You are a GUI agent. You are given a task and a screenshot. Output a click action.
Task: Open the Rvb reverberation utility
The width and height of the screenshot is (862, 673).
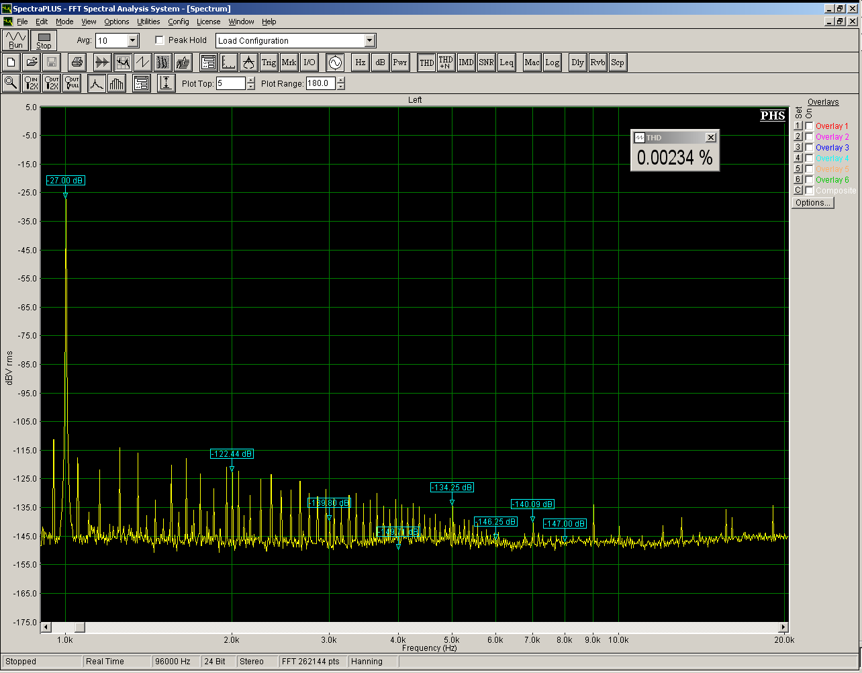pyautogui.click(x=597, y=62)
